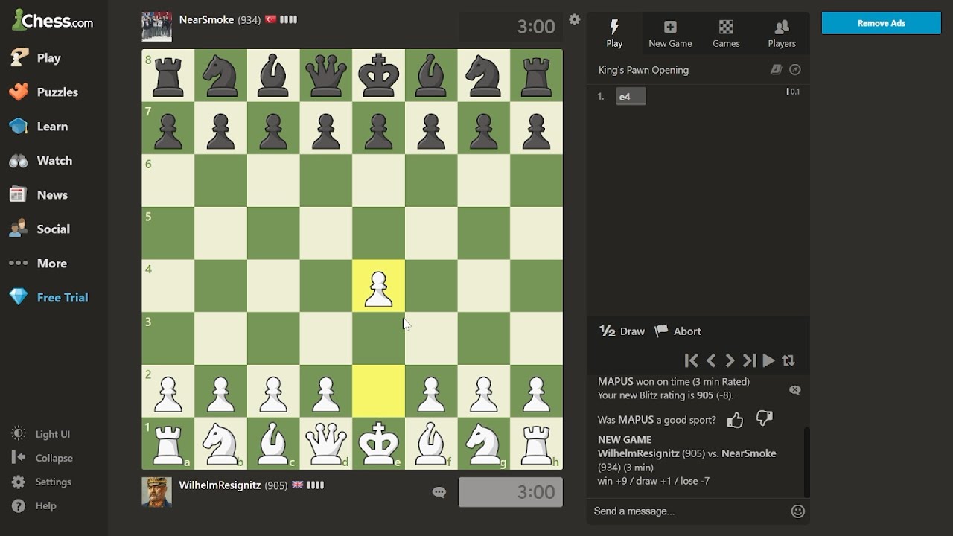Viewport: 953px width, 536px height.
Task: Select the black pawn on e7
Action: pos(378,128)
